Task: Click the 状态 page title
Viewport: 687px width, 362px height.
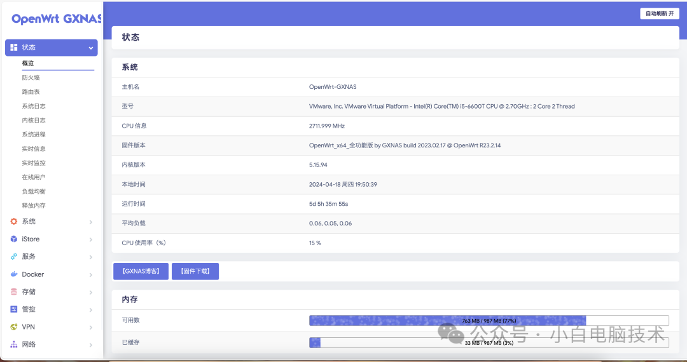Action: pyautogui.click(x=130, y=37)
